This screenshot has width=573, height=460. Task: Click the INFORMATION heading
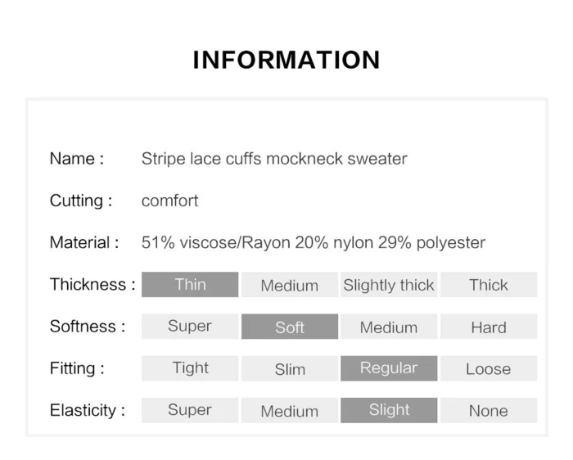tap(286, 60)
